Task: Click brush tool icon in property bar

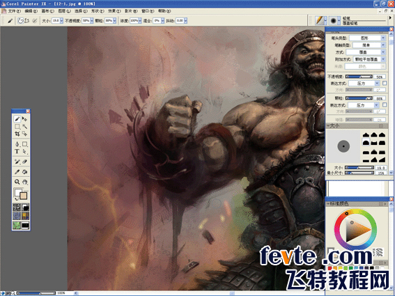Action: tap(10, 21)
